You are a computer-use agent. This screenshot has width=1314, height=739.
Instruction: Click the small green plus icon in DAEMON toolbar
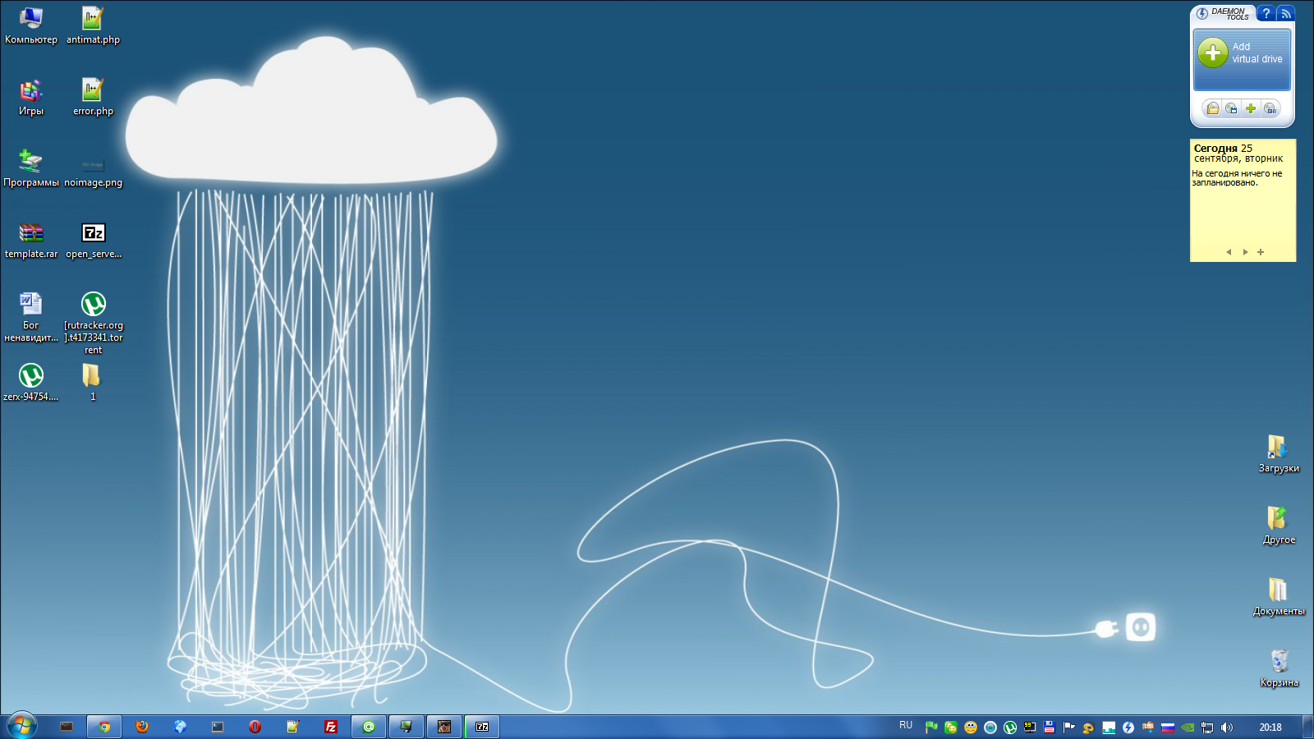[x=1250, y=108]
